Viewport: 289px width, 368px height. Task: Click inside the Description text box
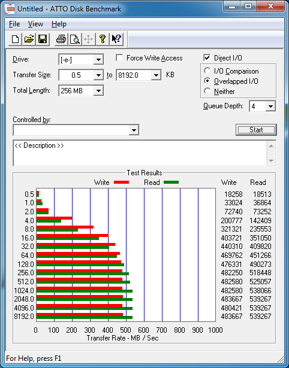[x=140, y=153]
